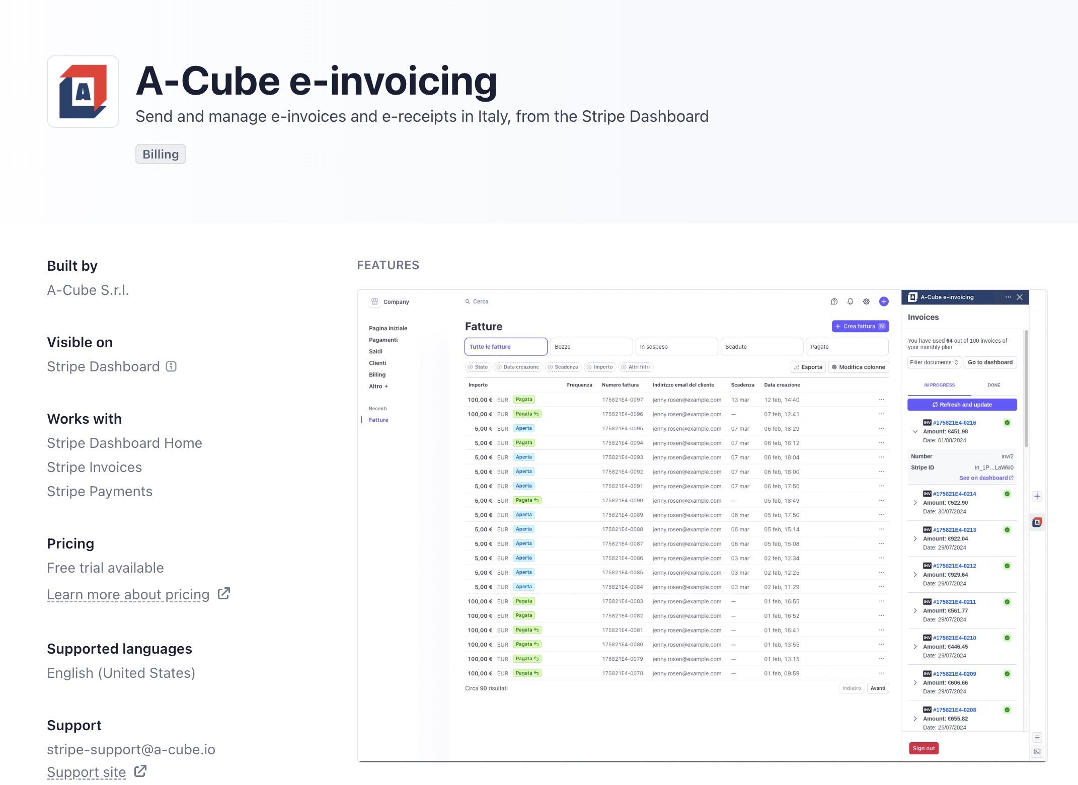Open the Learn more about pricing link
The height and width of the screenshot is (785, 1078).
(x=128, y=594)
